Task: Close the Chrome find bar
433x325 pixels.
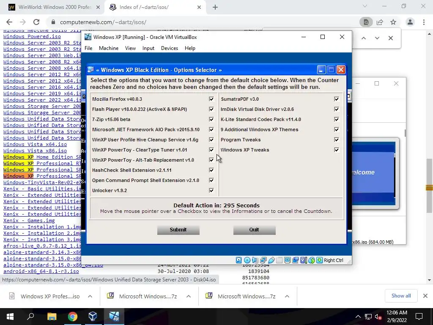Action: click(390, 38)
